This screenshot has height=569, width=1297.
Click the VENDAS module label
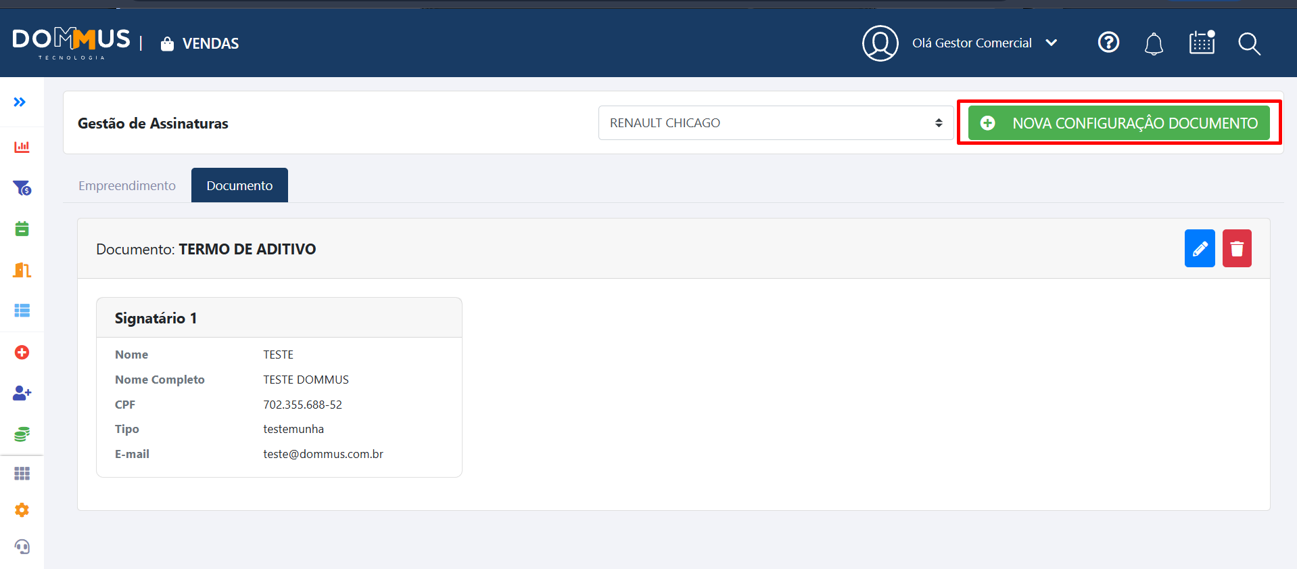click(211, 43)
